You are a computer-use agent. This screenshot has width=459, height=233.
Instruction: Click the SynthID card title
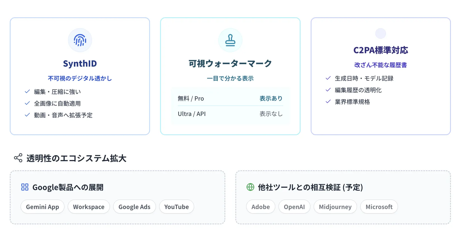click(x=80, y=64)
